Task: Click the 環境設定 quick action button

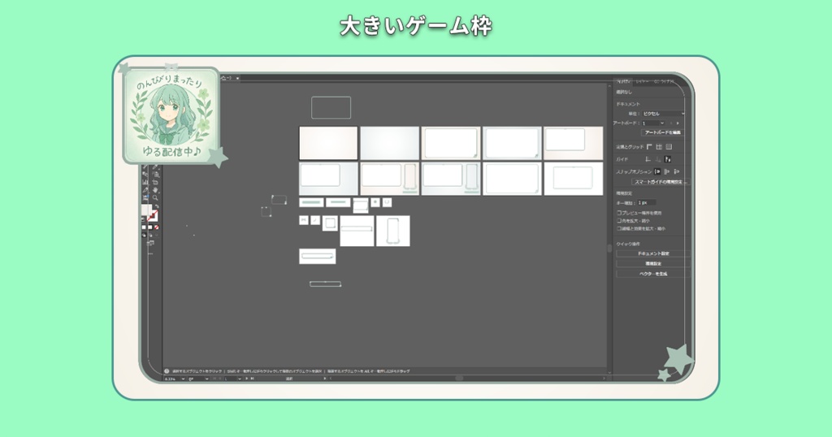Action: [x=653, y=263]
